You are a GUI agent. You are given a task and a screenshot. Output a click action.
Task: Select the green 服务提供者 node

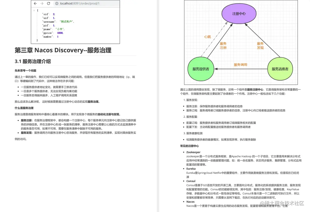click(x=201, y=69)
